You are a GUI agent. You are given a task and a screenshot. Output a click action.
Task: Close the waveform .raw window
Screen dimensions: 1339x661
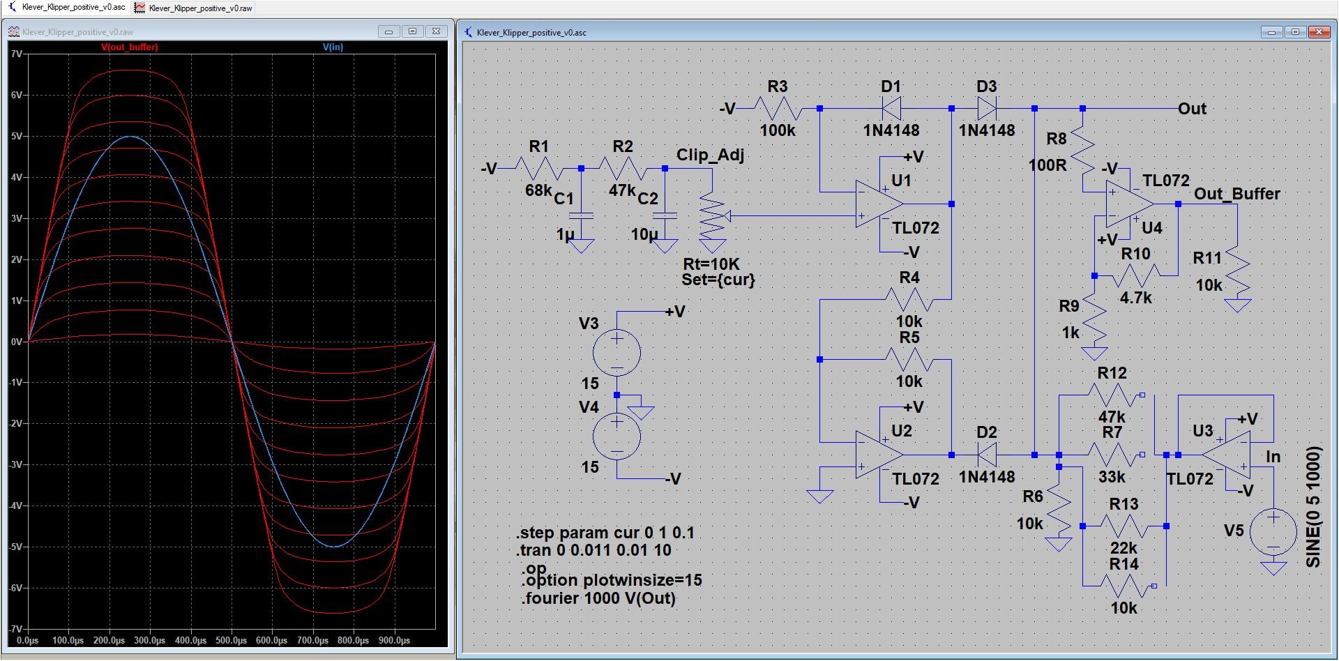tap(436, 31)
